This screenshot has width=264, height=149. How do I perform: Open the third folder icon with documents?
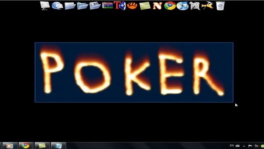(x=95, y=6)
